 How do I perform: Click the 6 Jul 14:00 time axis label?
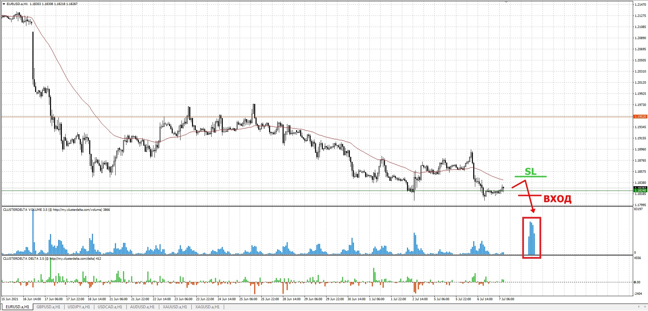485,299
